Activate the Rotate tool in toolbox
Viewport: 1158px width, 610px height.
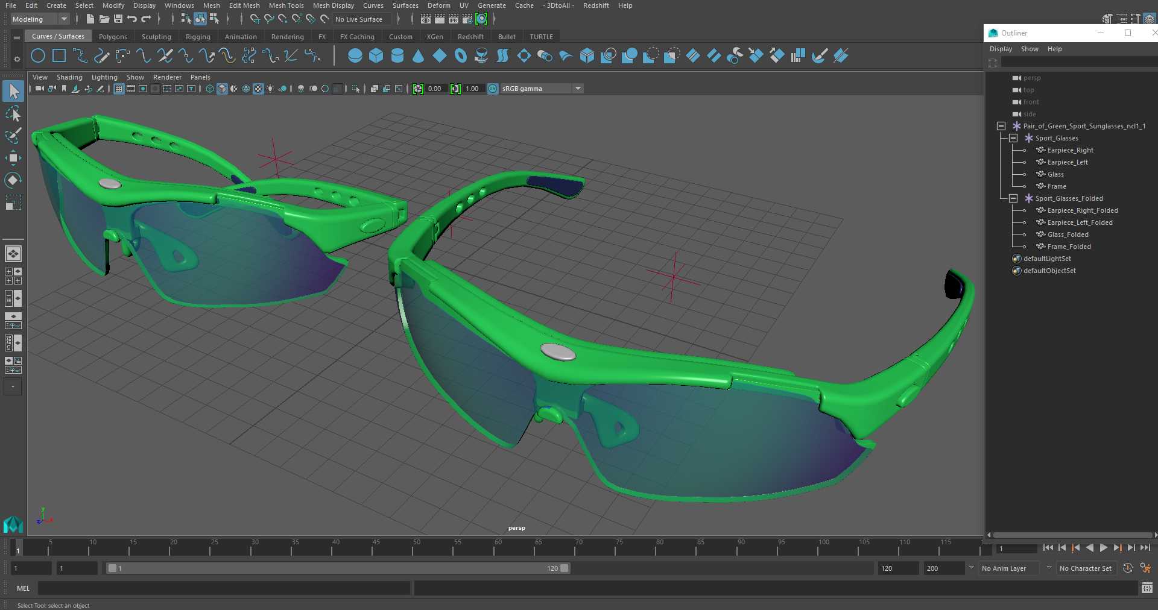(13, 180)
